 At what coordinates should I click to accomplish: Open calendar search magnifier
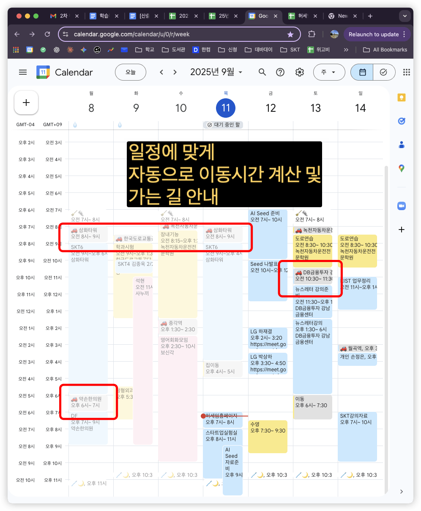click(x=262, y=72)
